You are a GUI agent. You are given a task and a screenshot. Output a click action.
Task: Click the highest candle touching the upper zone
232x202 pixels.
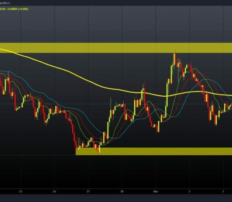[x=174, y=58]
